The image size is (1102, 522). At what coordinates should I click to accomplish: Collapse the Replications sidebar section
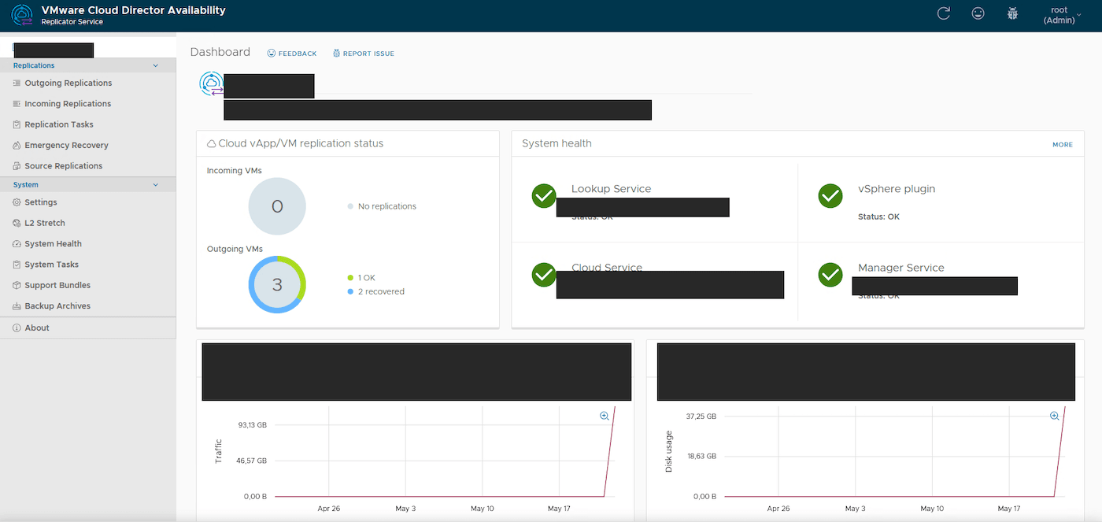coord(155,65)
